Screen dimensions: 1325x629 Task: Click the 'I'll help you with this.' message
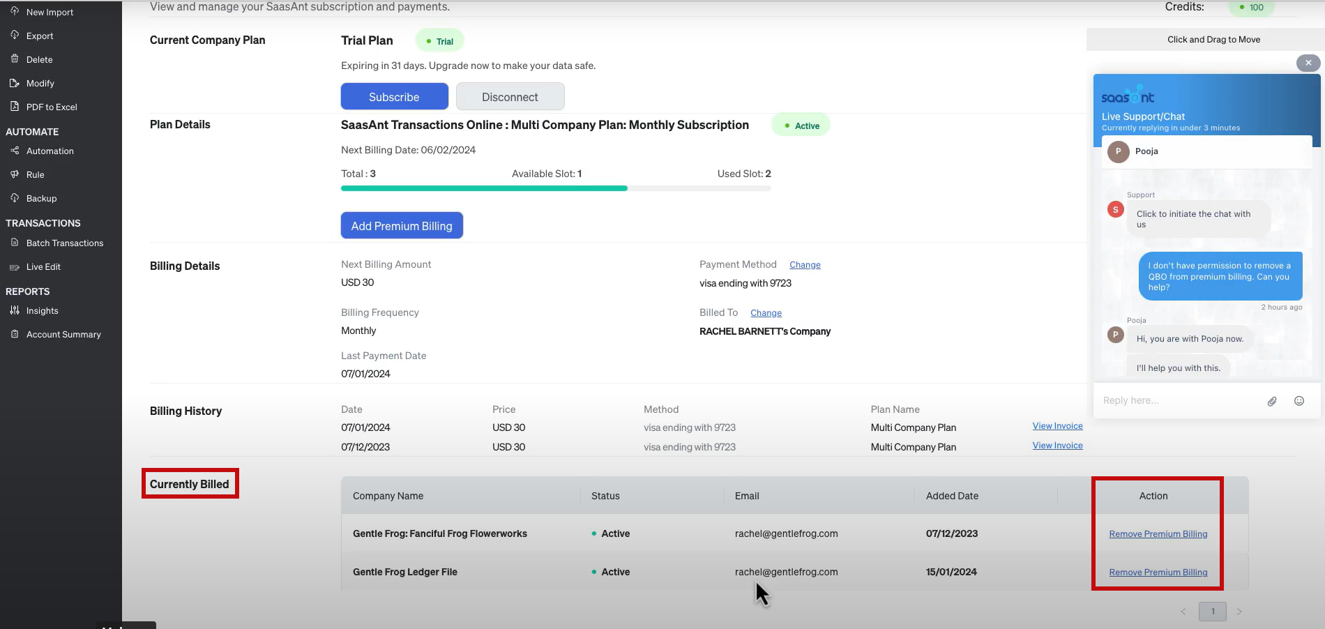(1179, 368)
